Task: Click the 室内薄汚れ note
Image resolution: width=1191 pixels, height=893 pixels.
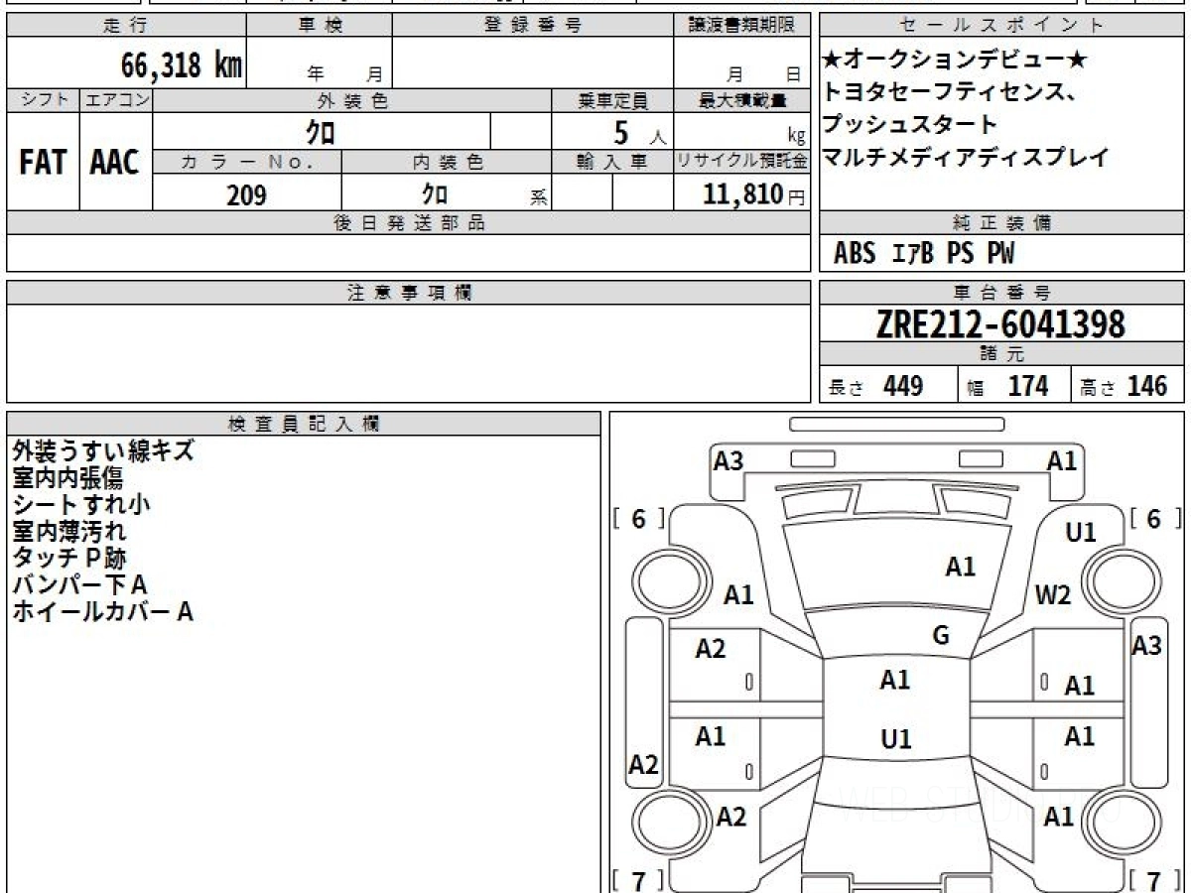Action: point(68,531)
